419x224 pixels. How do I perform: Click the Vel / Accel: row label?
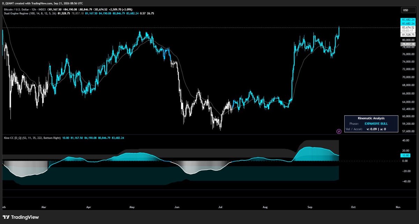[x=354, y=129]
